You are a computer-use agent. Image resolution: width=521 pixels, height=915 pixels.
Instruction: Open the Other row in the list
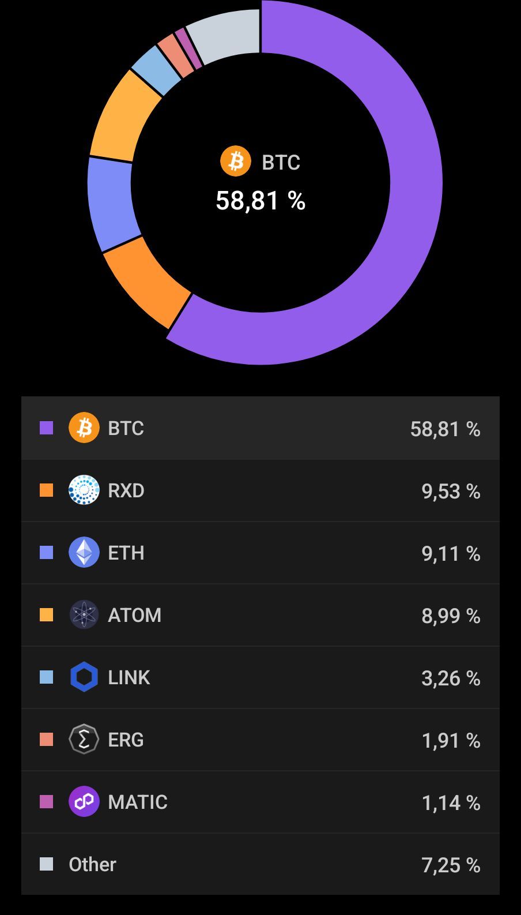click(260, 864)
